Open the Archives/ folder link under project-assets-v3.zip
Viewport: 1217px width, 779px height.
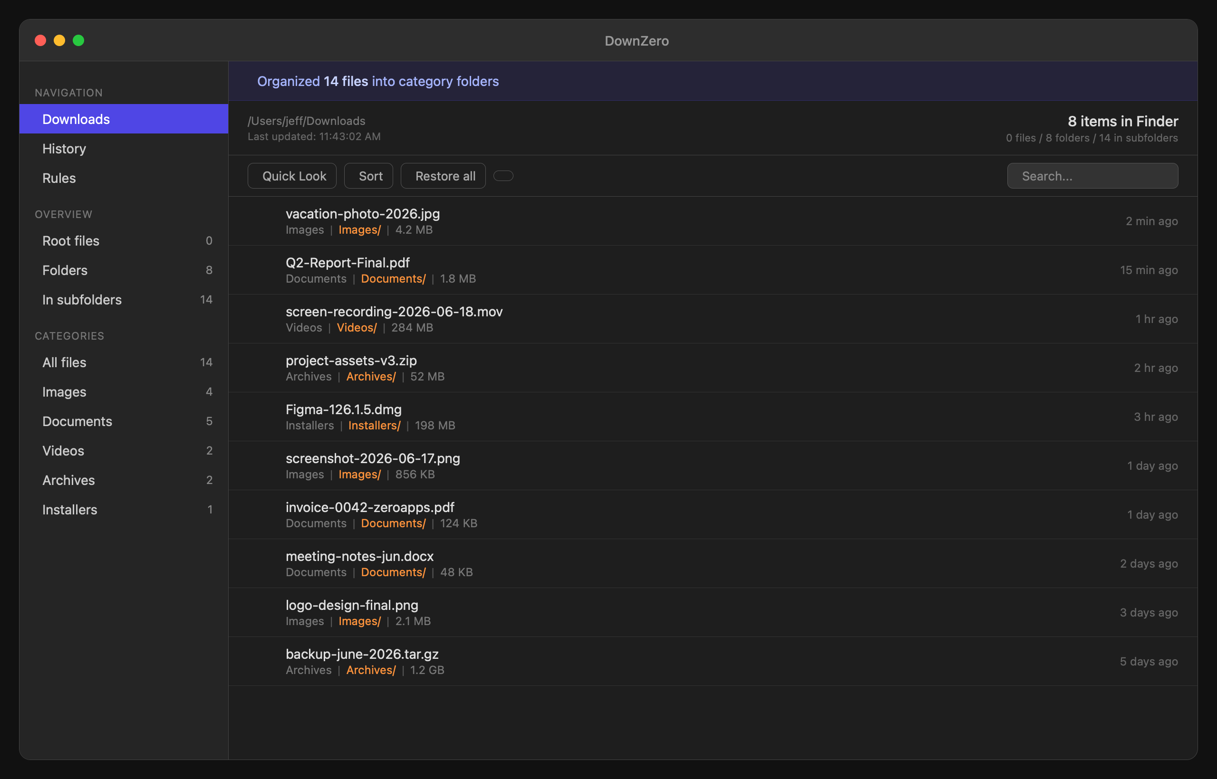(371, 376)
